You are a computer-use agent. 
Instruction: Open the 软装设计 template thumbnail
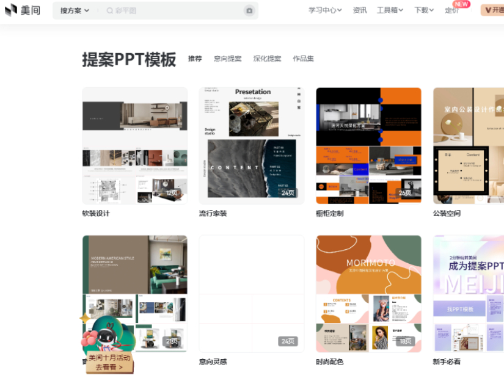135,145
